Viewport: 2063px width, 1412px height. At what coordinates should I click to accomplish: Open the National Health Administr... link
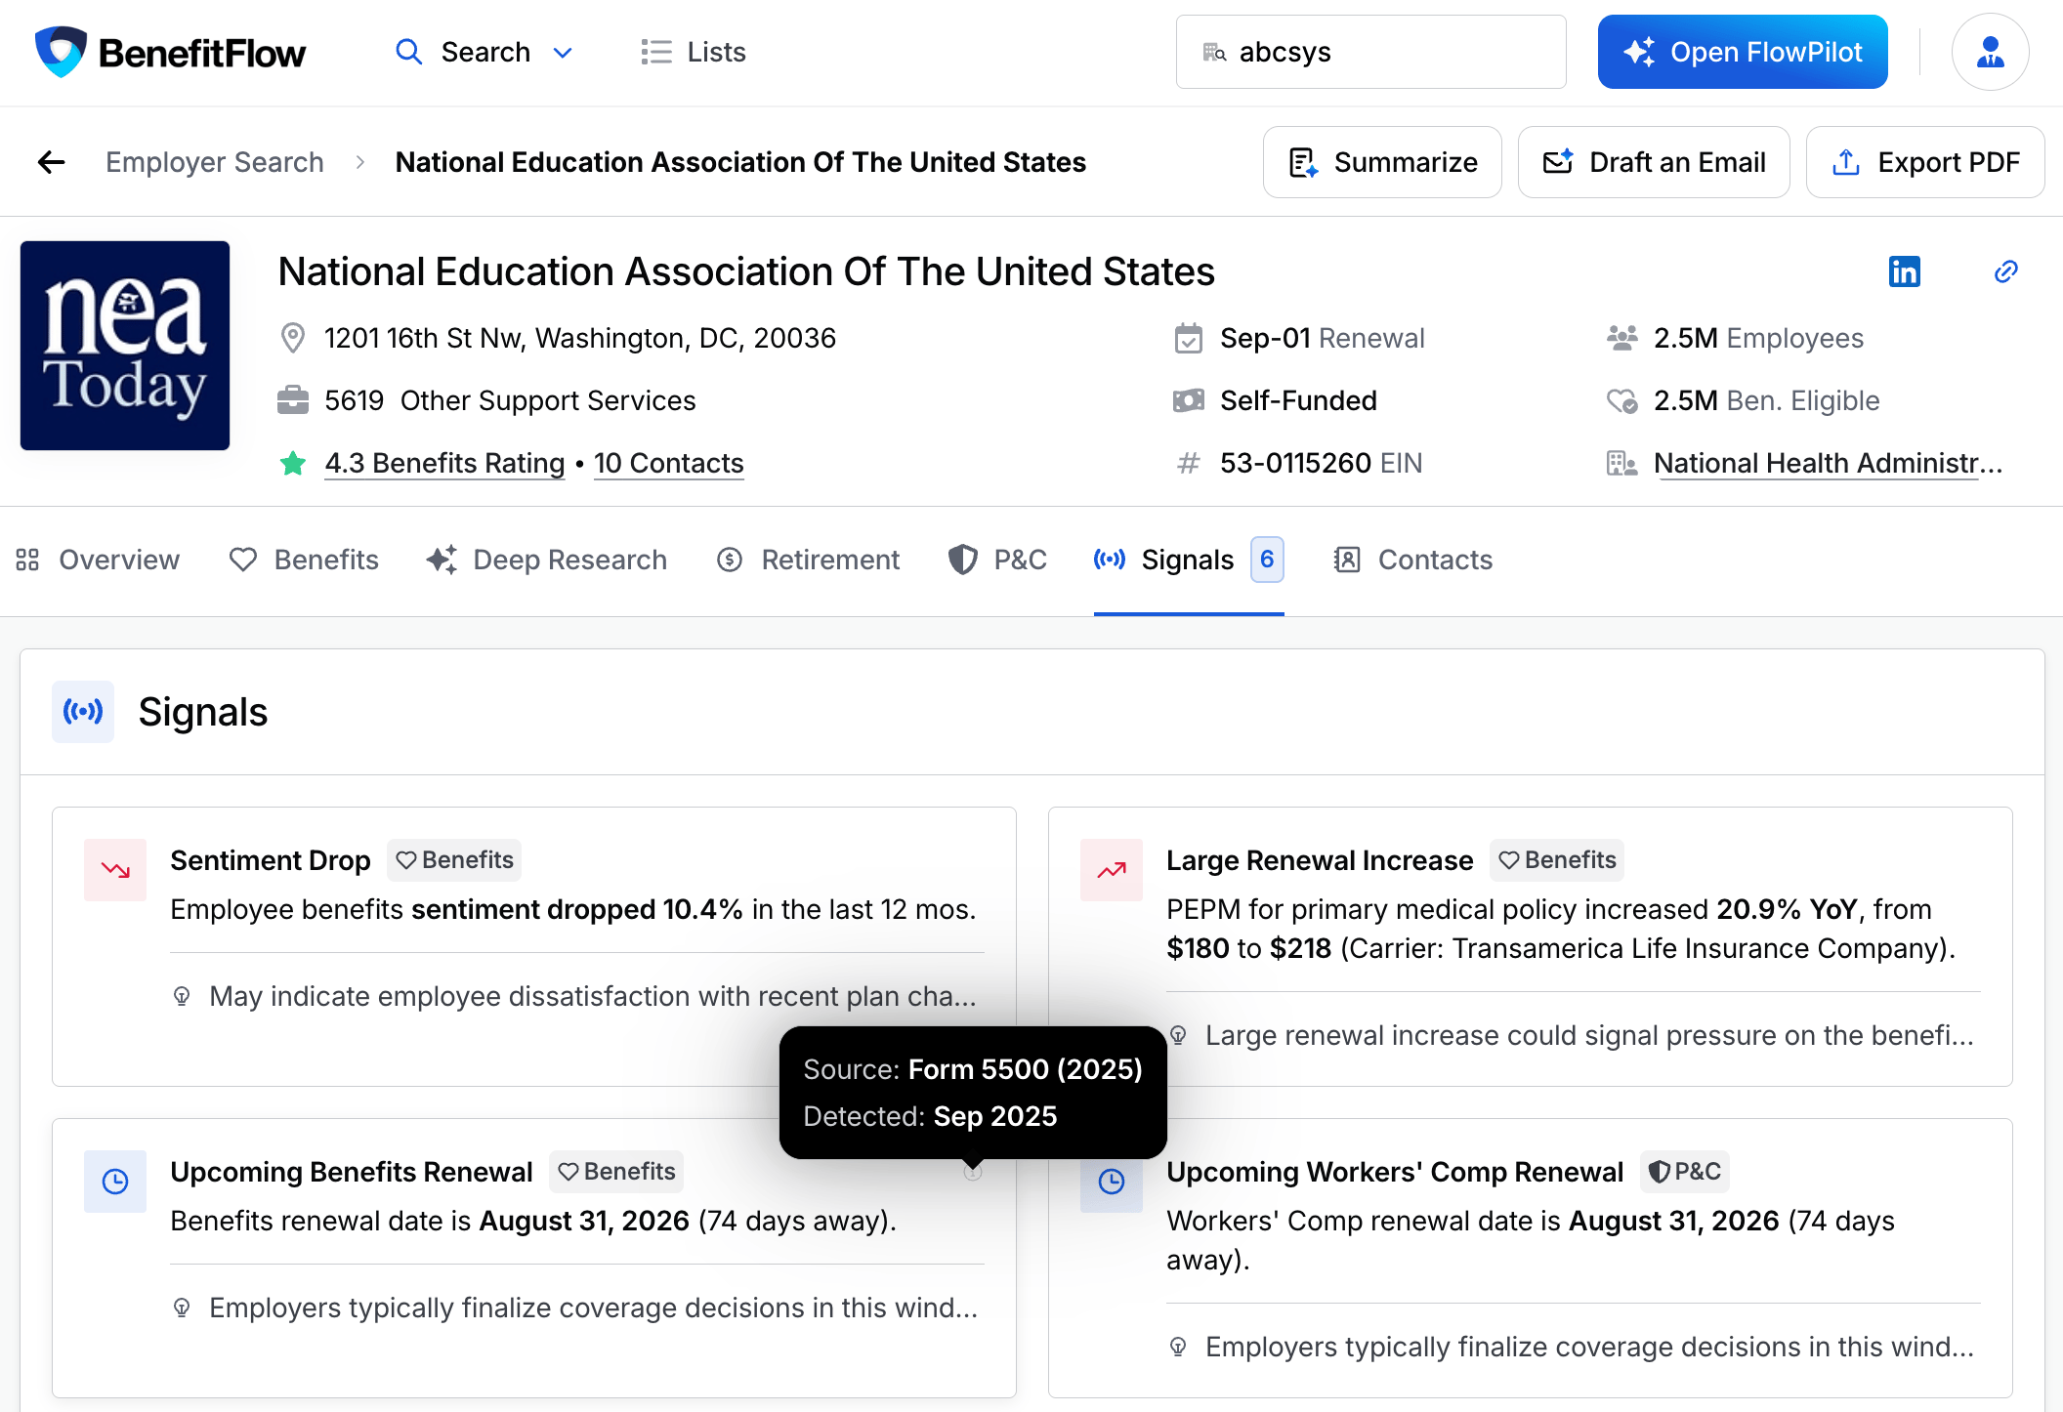pyautogui.click(x=1828, y=463)
